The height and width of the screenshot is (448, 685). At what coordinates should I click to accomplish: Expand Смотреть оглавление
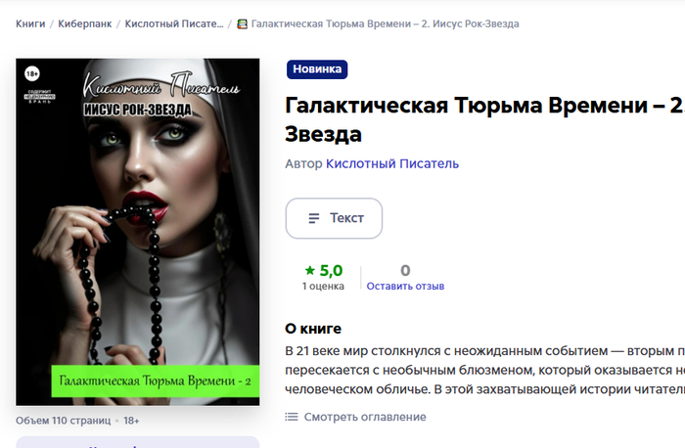tap(365, 417)
